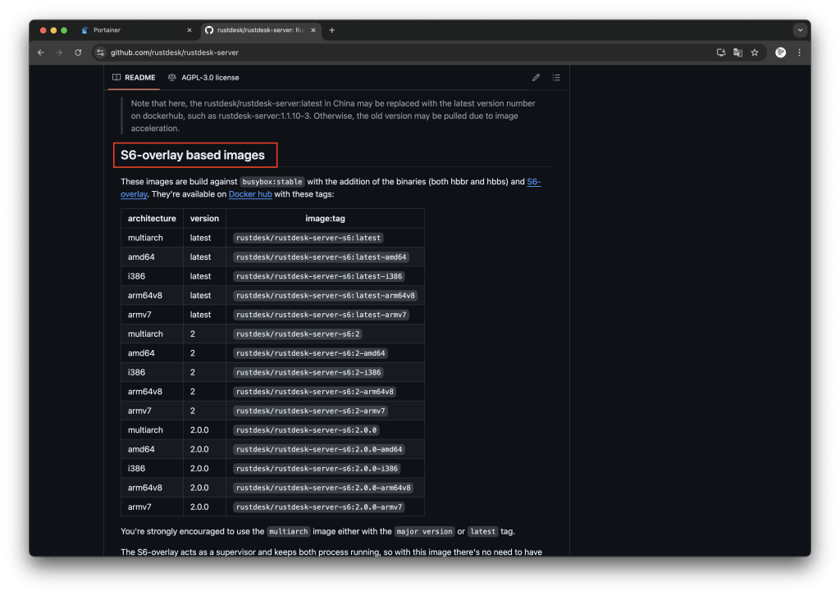Open the Chrome profile avatar

[780, 52]
